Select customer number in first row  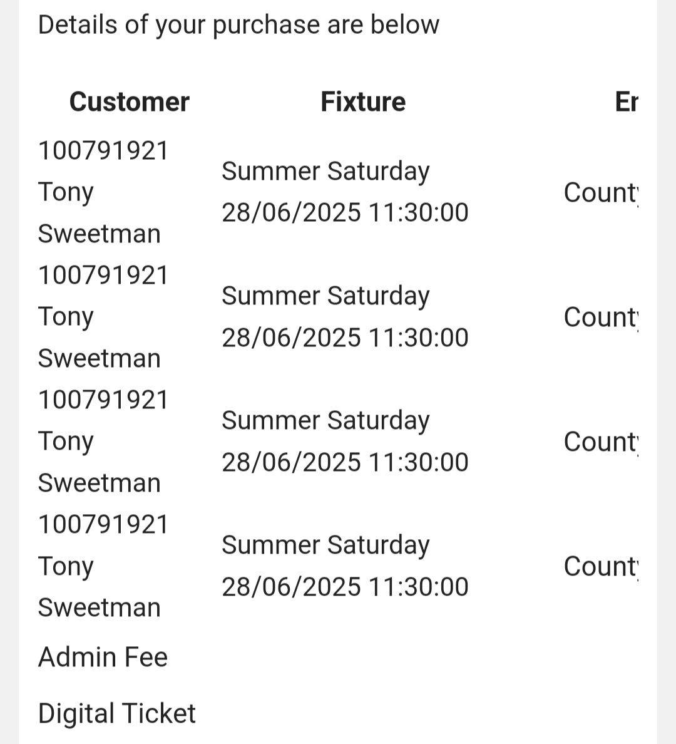coord(103,151)
